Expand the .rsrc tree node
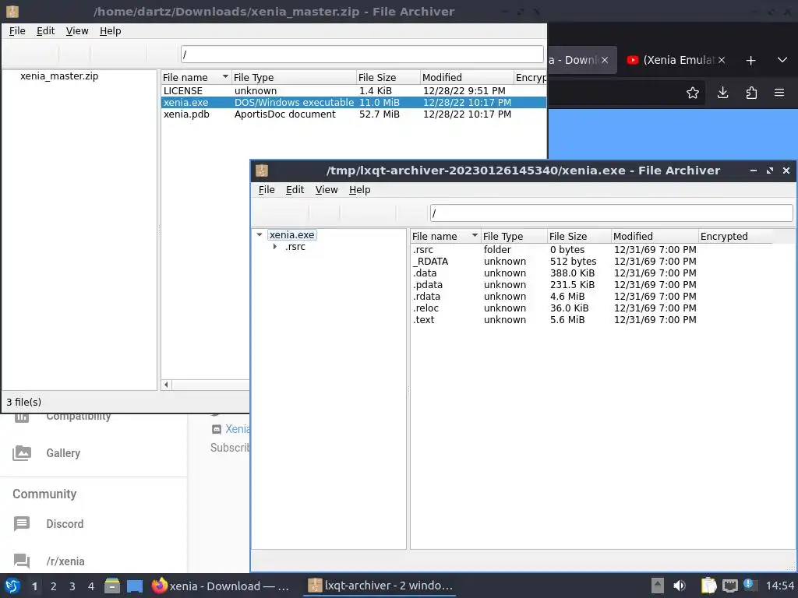 pos(275,247)
